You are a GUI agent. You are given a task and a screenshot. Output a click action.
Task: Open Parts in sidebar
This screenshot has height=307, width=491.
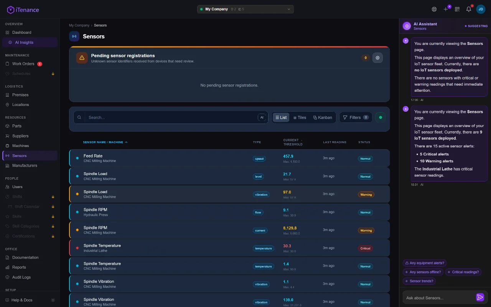30,126
